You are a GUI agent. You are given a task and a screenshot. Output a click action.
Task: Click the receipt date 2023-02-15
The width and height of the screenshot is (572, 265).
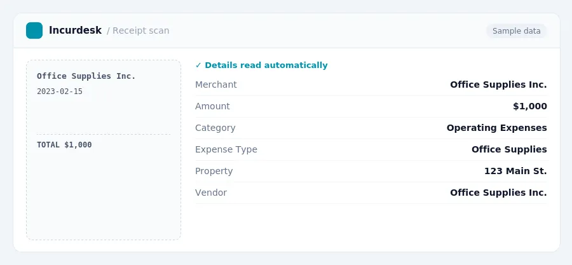coord(60,92)
